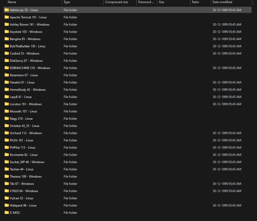This screenshot has height=221, width=257.
Task: Click the Admin-pc 55 - Linux folder icon
Action: (7, 10)
